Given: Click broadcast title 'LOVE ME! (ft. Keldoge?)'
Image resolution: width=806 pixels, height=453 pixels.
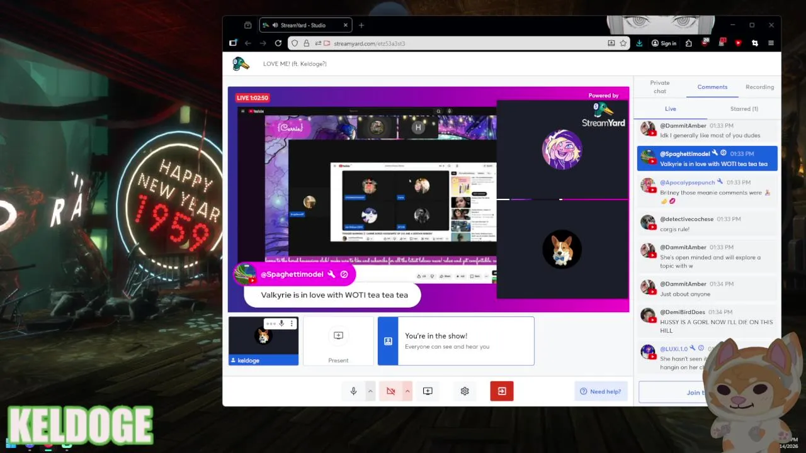Looking at the screenshot, I should coord(295,64).
